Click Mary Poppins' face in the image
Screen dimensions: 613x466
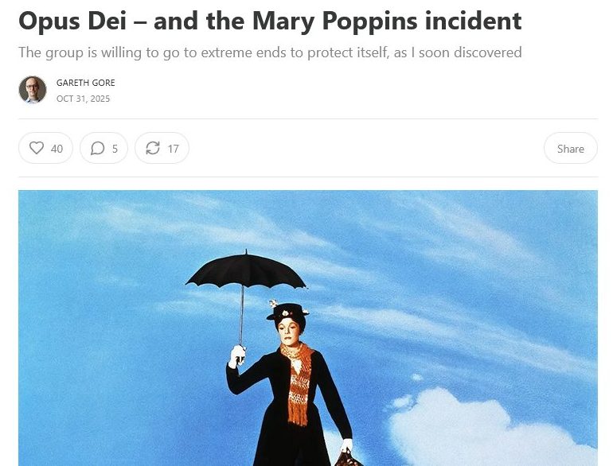click(x=290, y=333)
